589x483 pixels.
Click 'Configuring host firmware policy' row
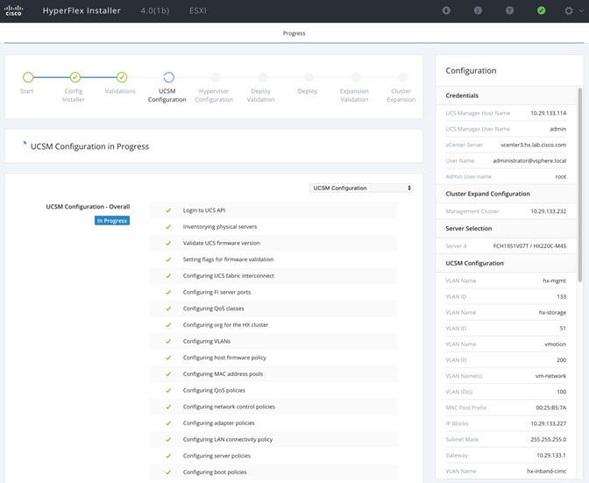click(x=273, y=358)
